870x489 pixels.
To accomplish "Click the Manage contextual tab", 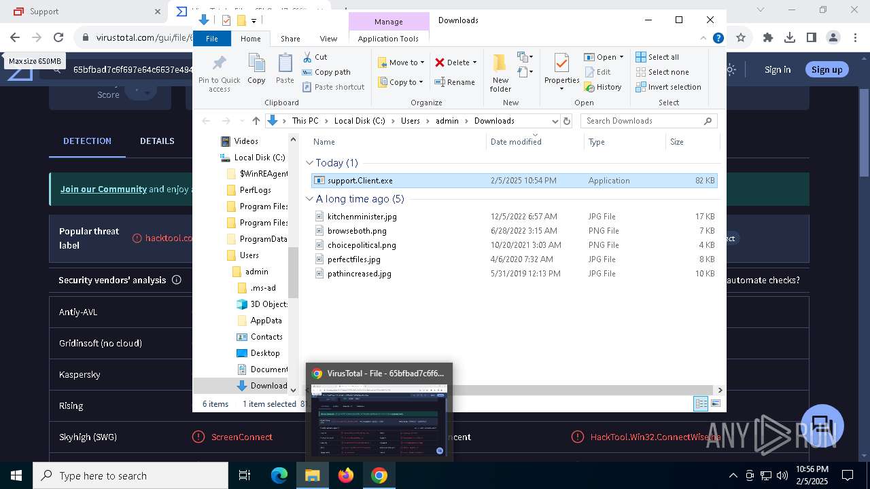I will pyautogui.click(x=389, y=22).
